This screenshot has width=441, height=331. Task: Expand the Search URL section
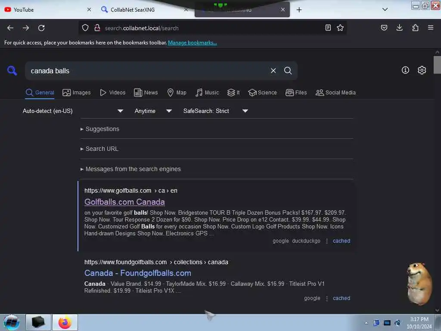click(99, 149)
